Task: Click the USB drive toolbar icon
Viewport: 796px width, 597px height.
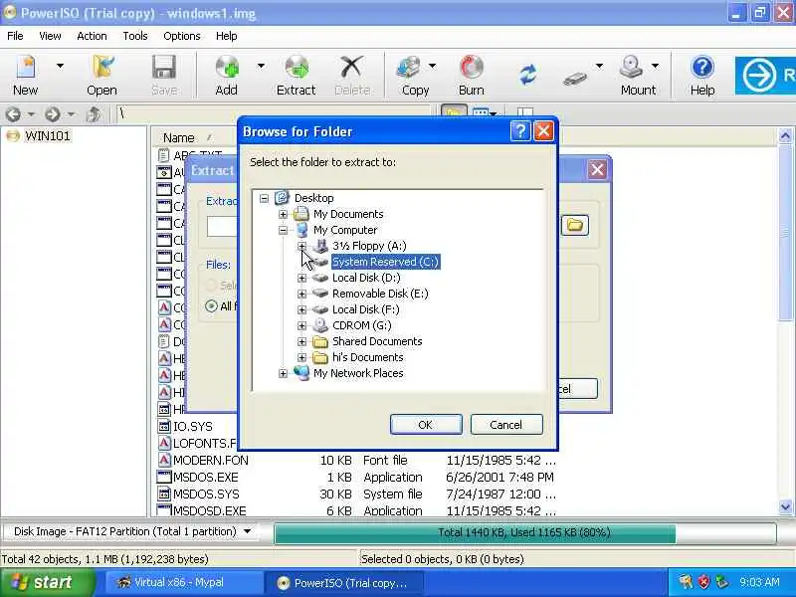Action: [575, 78]
